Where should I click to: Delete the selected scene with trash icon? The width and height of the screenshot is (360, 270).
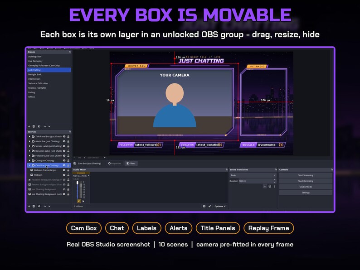coord(34,126)
